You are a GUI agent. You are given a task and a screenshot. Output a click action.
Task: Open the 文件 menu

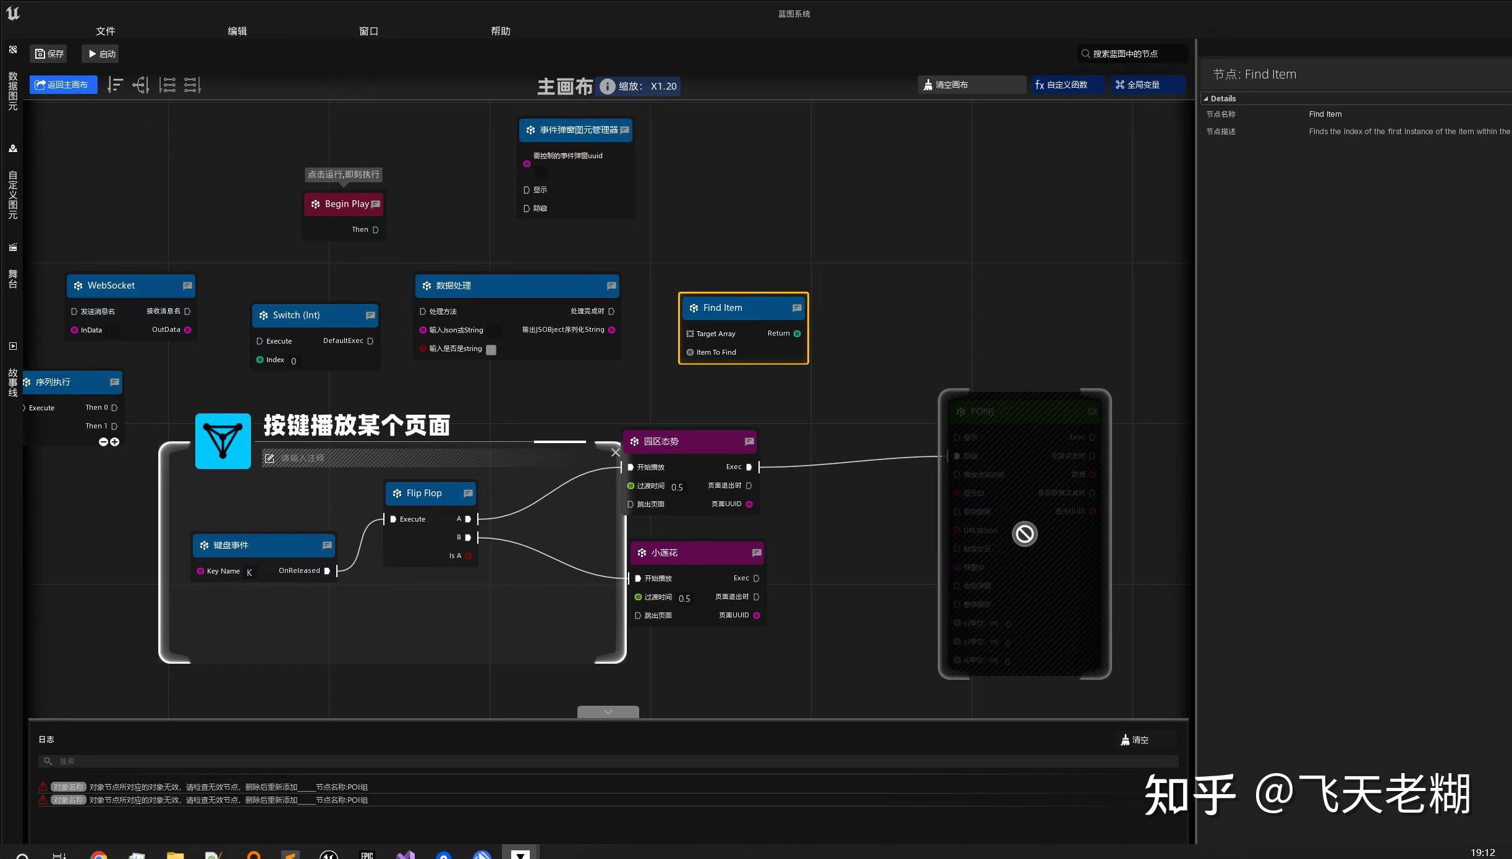[x=105, y=31]
